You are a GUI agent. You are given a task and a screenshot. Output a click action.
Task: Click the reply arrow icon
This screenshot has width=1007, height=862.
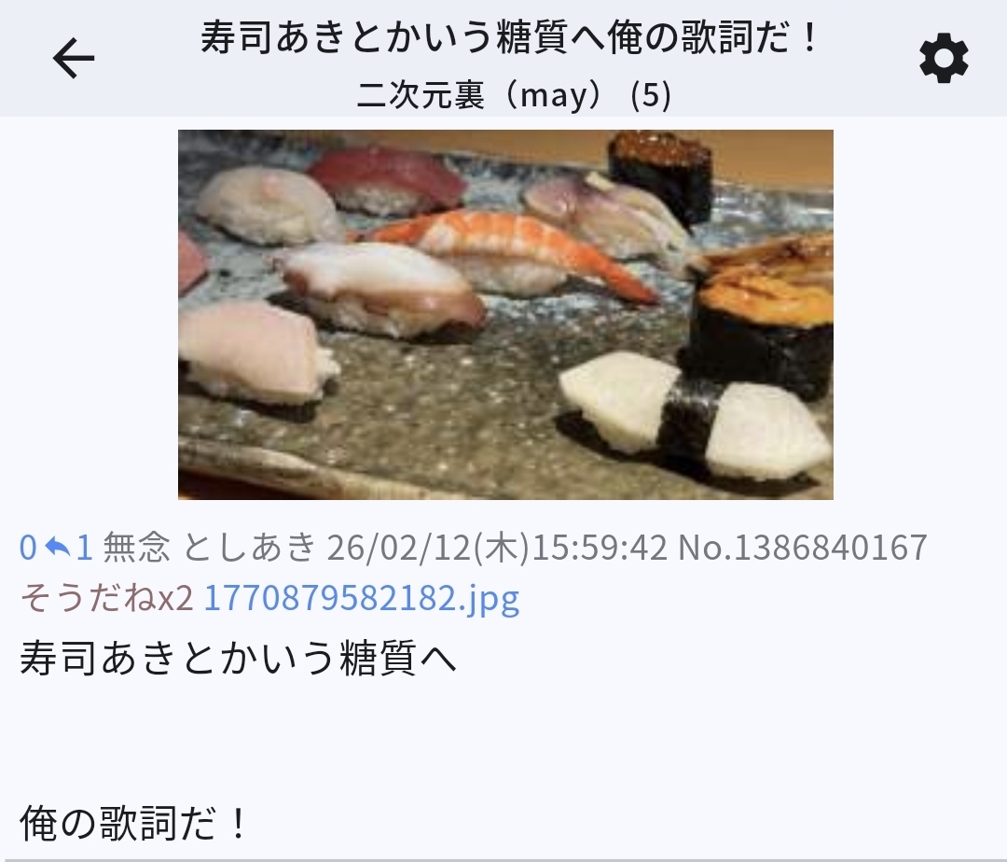pos(58,548)
